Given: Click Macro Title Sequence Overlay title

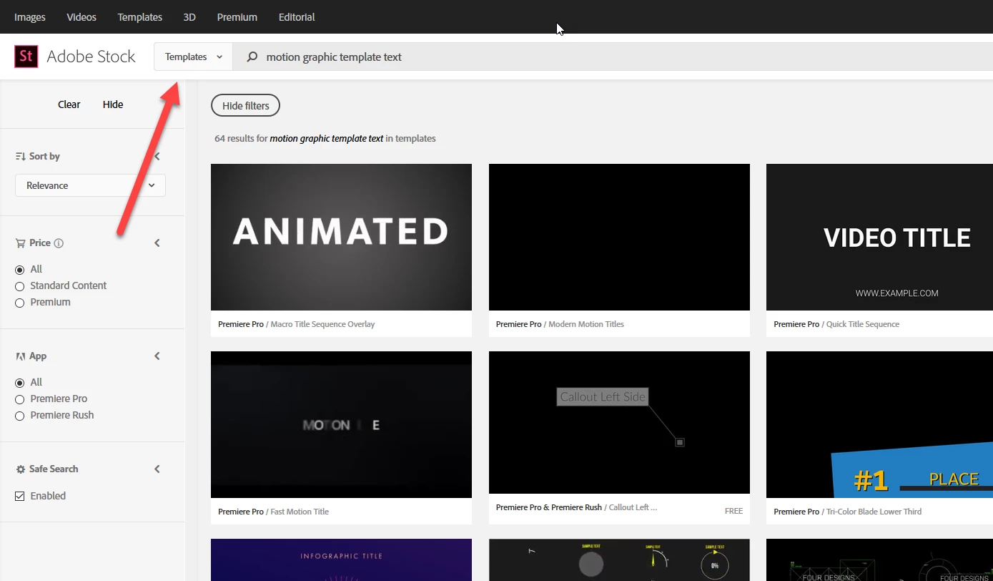Looking at the screenshot, I should click(322, 324).
